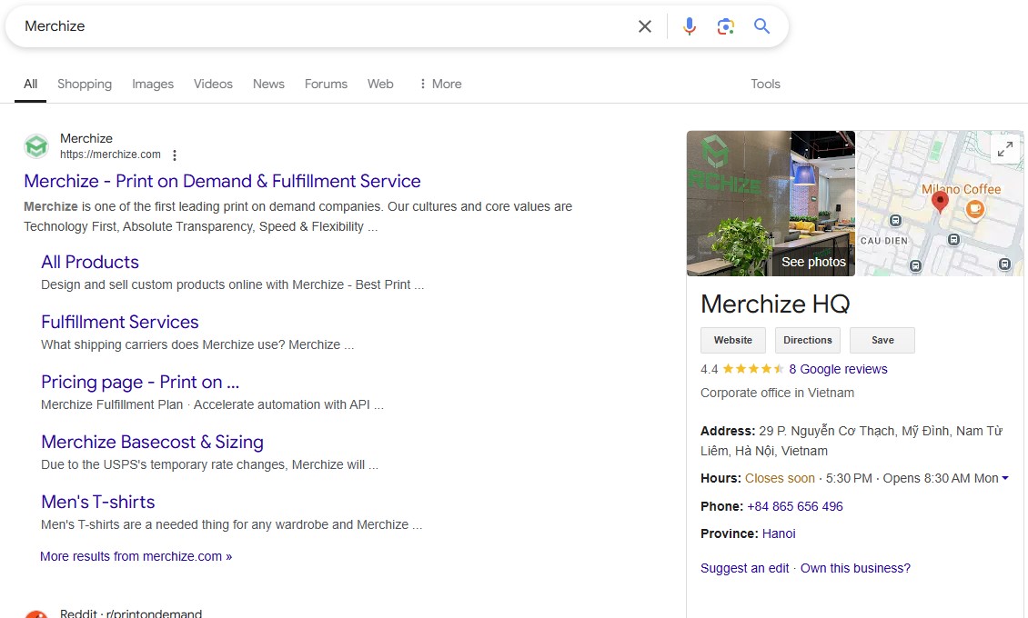
Task: Open the 8 Google reviews link
Action: pyautogui.click(x=838, y=369)
